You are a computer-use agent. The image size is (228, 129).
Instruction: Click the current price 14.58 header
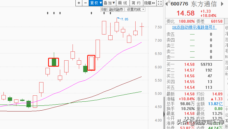[186, 13]
